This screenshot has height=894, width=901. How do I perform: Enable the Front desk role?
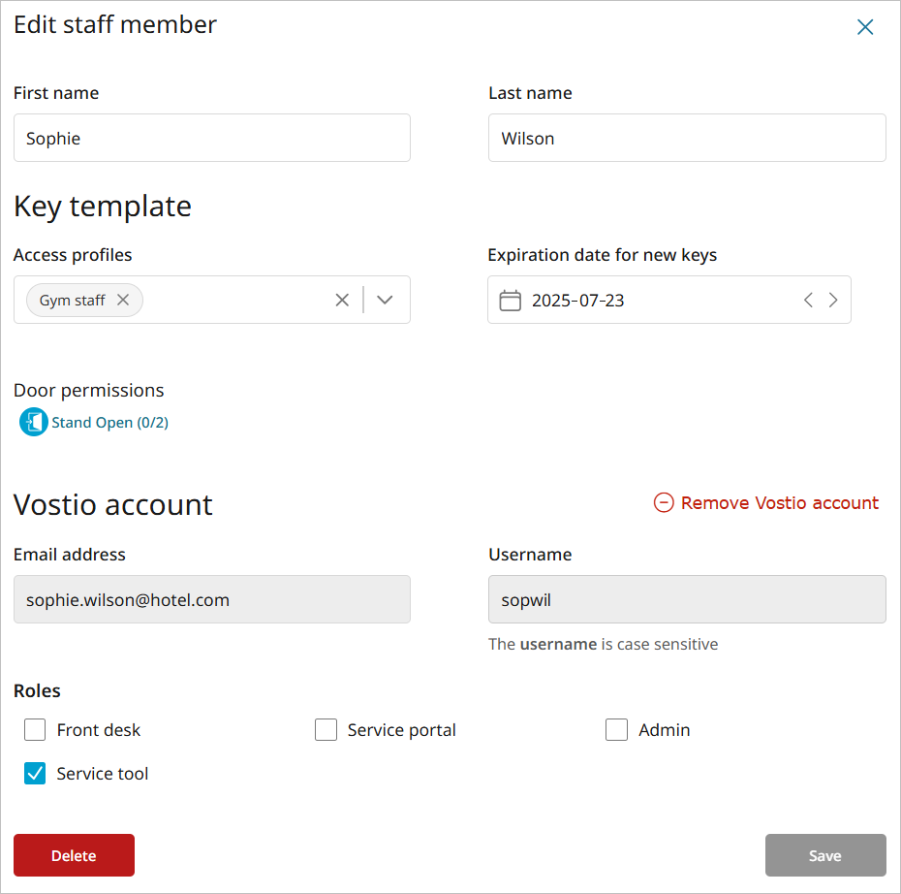pyautogui.click(x=35, y=730)
